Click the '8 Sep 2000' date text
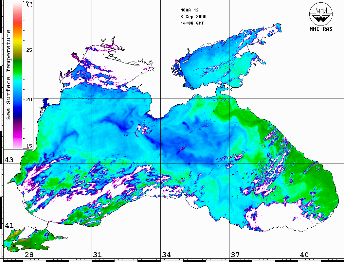This screenshot has width=344, height=262. pos(193,17)
